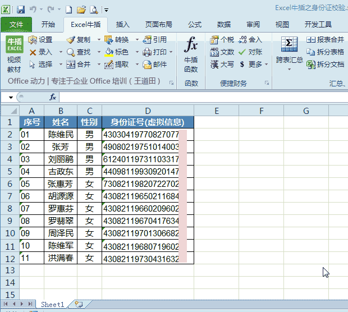Click the 对账 checkmark tool
The image size is (348, 312).
coord(250,52)
